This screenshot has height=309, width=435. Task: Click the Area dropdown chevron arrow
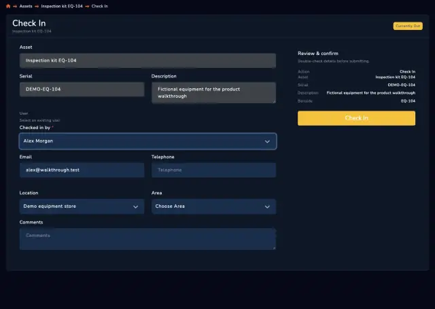coord(267,206)
